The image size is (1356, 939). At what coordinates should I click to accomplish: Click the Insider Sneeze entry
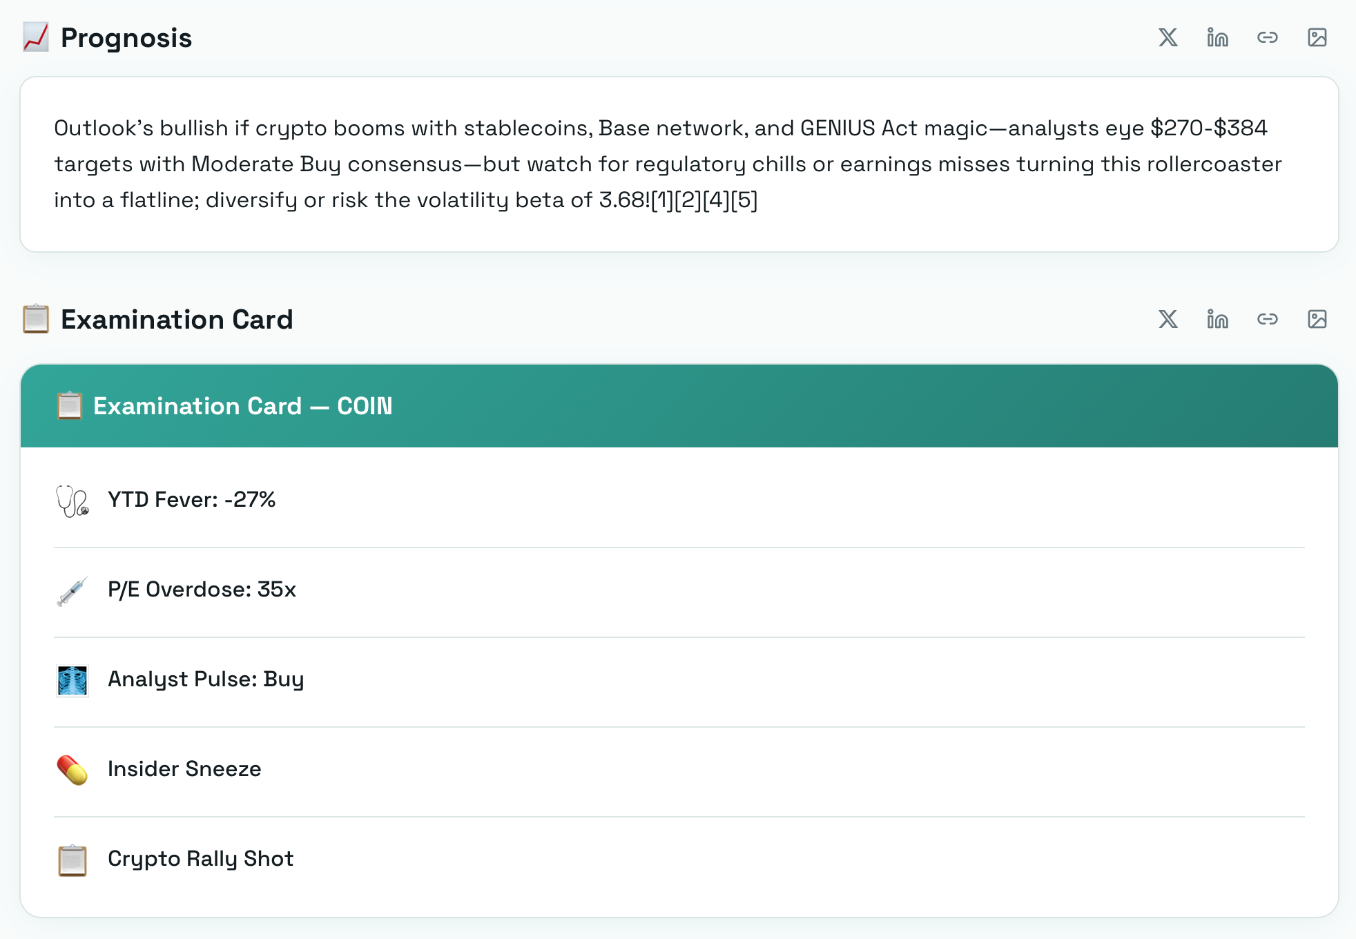point(184,768)
